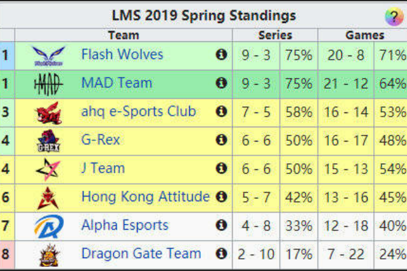
Task: Click Alpha Esports info icon
Action: coord(221,226)
